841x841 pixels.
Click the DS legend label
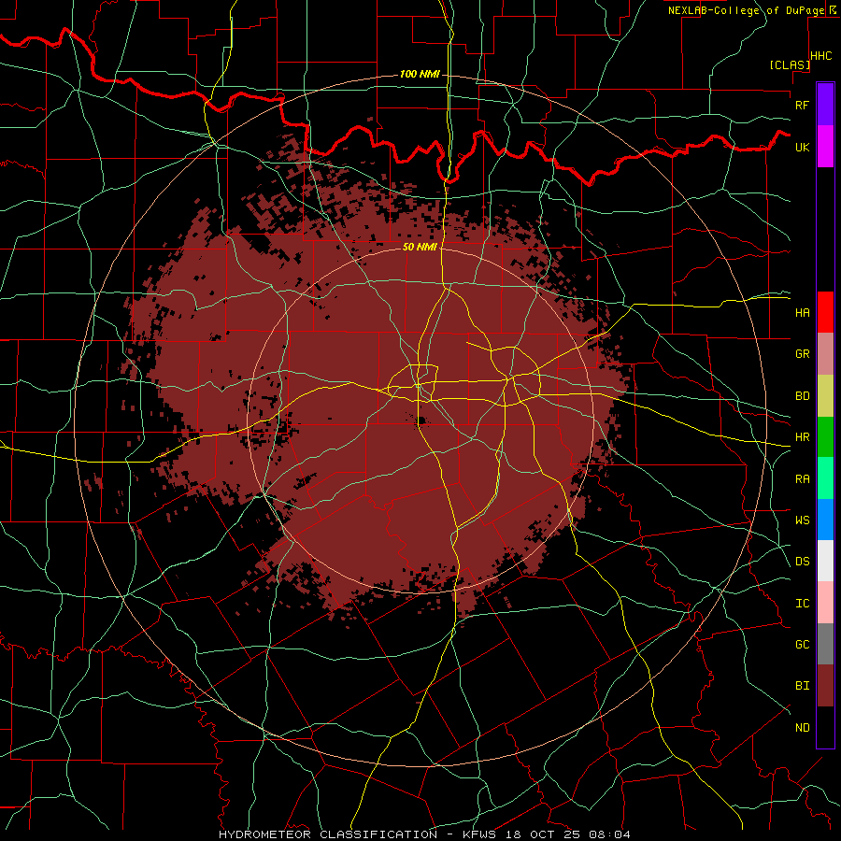pyautogui.click(x=802, y=562)
